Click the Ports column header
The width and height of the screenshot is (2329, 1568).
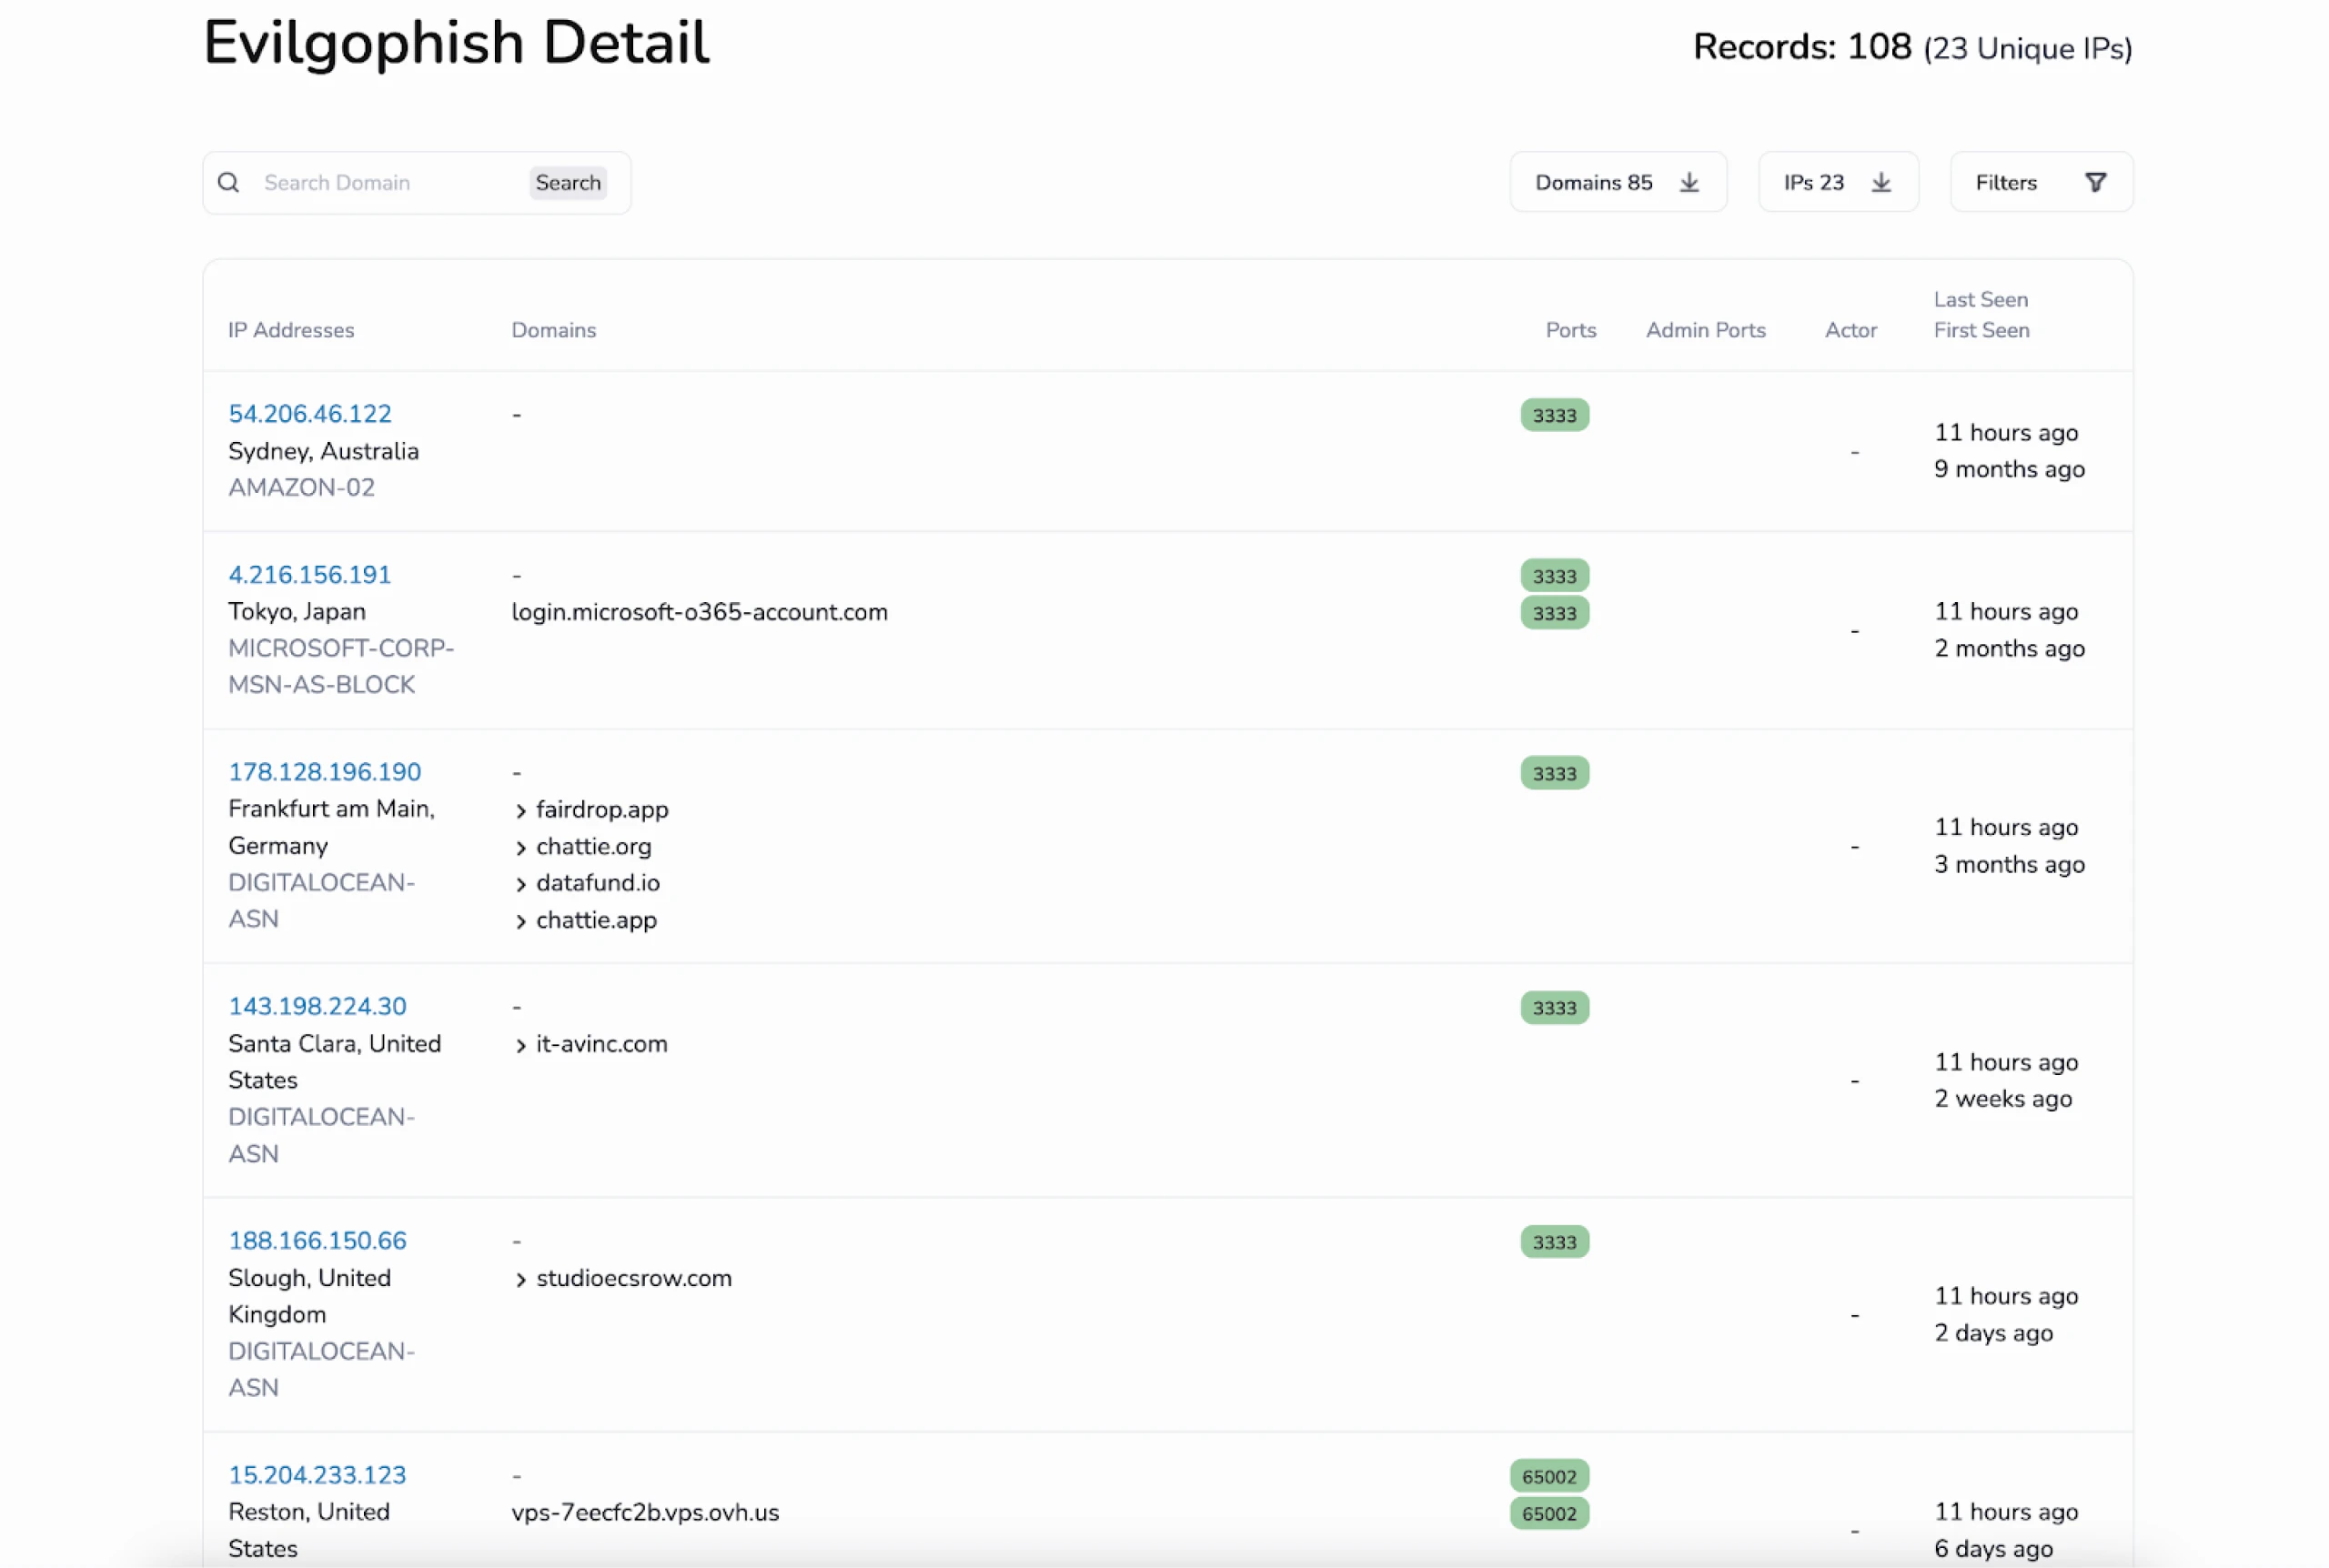tap(1571, 330)
